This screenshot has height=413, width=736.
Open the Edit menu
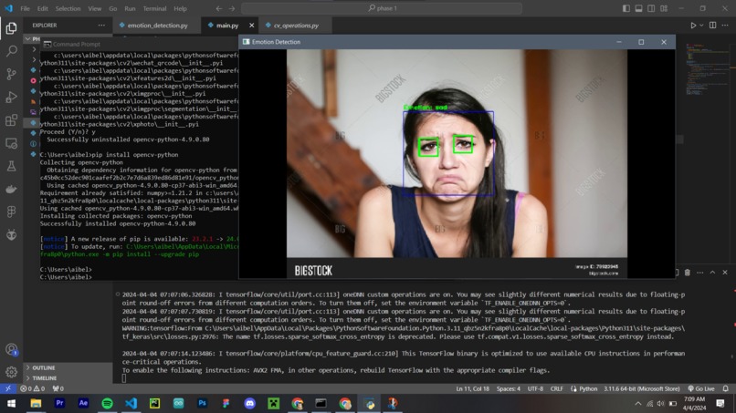click(x=43, y=8)
